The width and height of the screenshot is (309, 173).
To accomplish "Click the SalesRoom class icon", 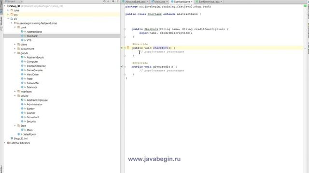I will point(19,134).
